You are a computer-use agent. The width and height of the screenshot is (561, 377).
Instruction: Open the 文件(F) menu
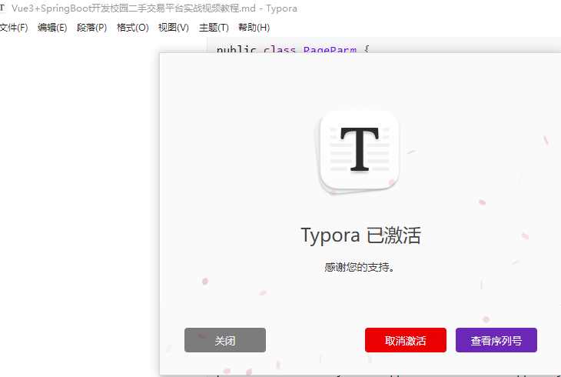14,28
